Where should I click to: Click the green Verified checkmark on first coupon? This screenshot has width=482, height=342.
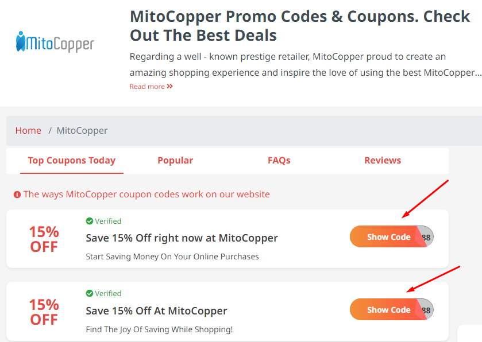point(89,221)
